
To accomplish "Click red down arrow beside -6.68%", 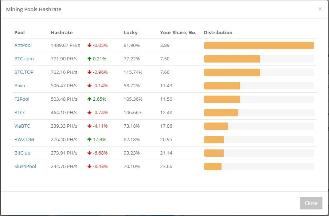I will (89, 153).
